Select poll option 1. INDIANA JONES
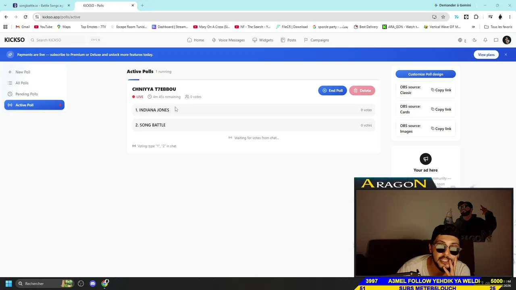This screenshot has width=516, height=290. tap(254, 110)
